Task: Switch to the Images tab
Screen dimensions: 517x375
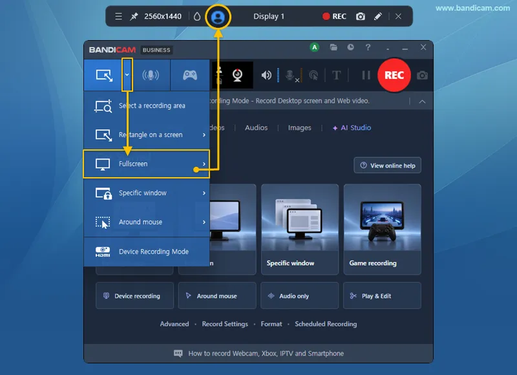Action: click(299, 127)
